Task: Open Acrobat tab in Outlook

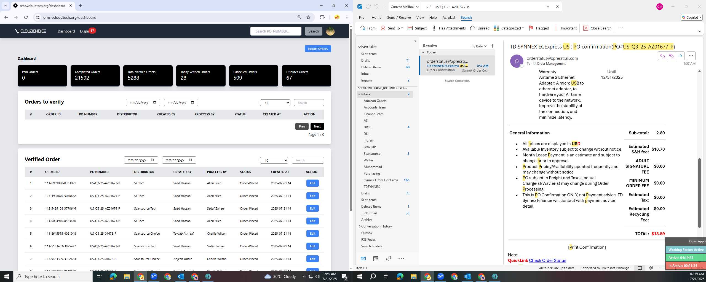Action: tap(449, 17)
